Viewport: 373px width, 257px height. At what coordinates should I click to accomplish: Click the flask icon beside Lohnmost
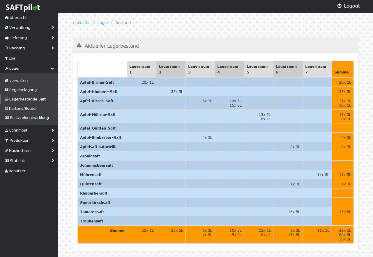tap(7, 130)
